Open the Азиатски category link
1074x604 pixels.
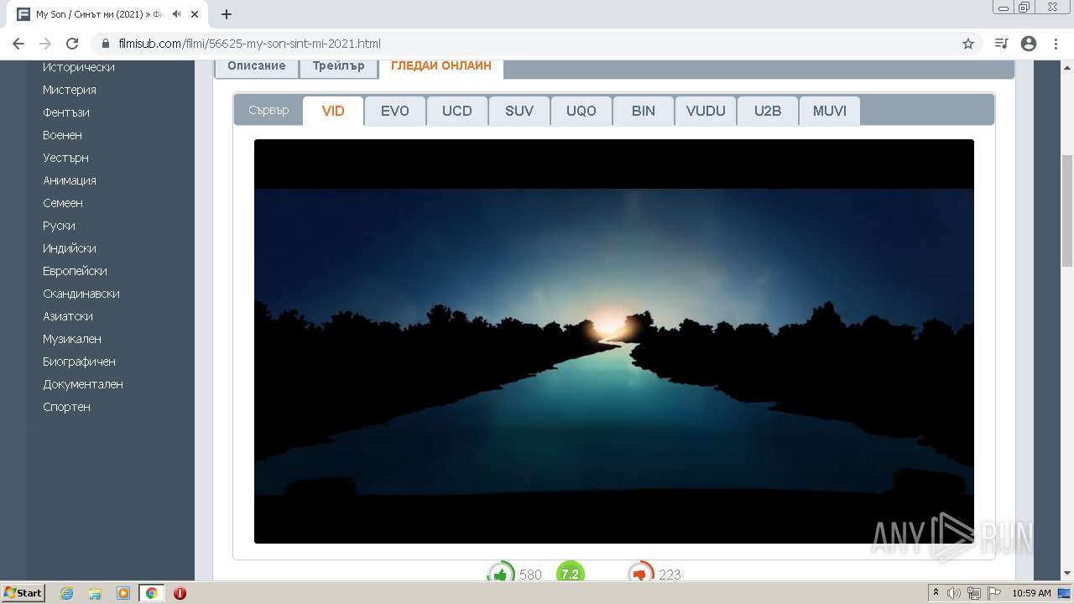[x=68, y=316]
